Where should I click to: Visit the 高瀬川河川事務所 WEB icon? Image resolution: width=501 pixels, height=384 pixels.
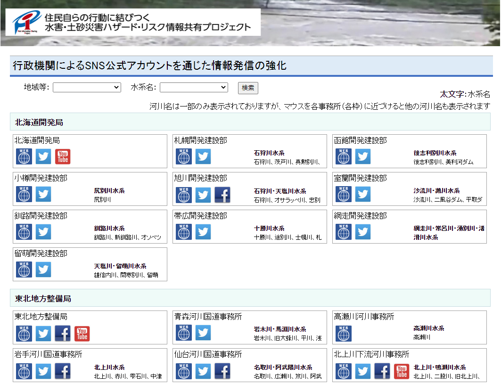coord(344,334)
